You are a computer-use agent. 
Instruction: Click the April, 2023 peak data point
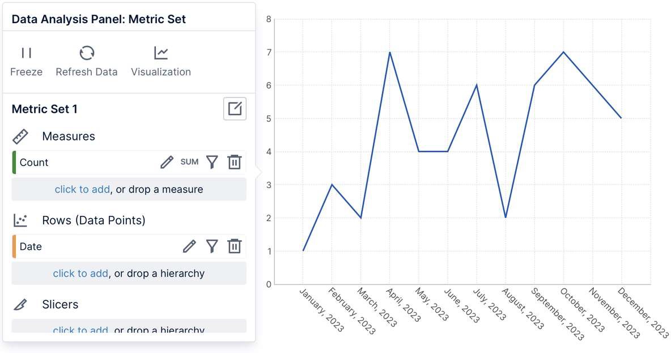click(390, 52)
